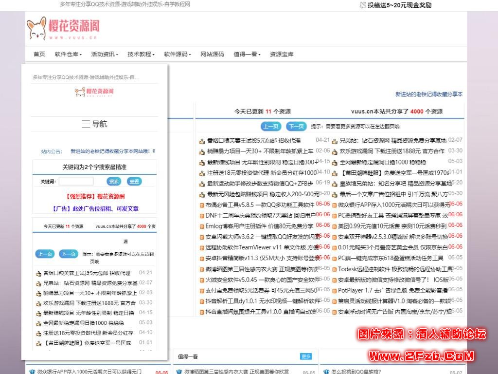Click the 樱花资源阁 fox logo in header
Viewport: 498px width, 374px height.
(62, 28)
